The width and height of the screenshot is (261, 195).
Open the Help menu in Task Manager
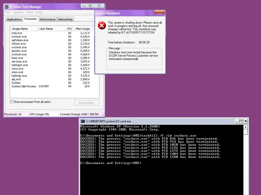coord(39,12)
